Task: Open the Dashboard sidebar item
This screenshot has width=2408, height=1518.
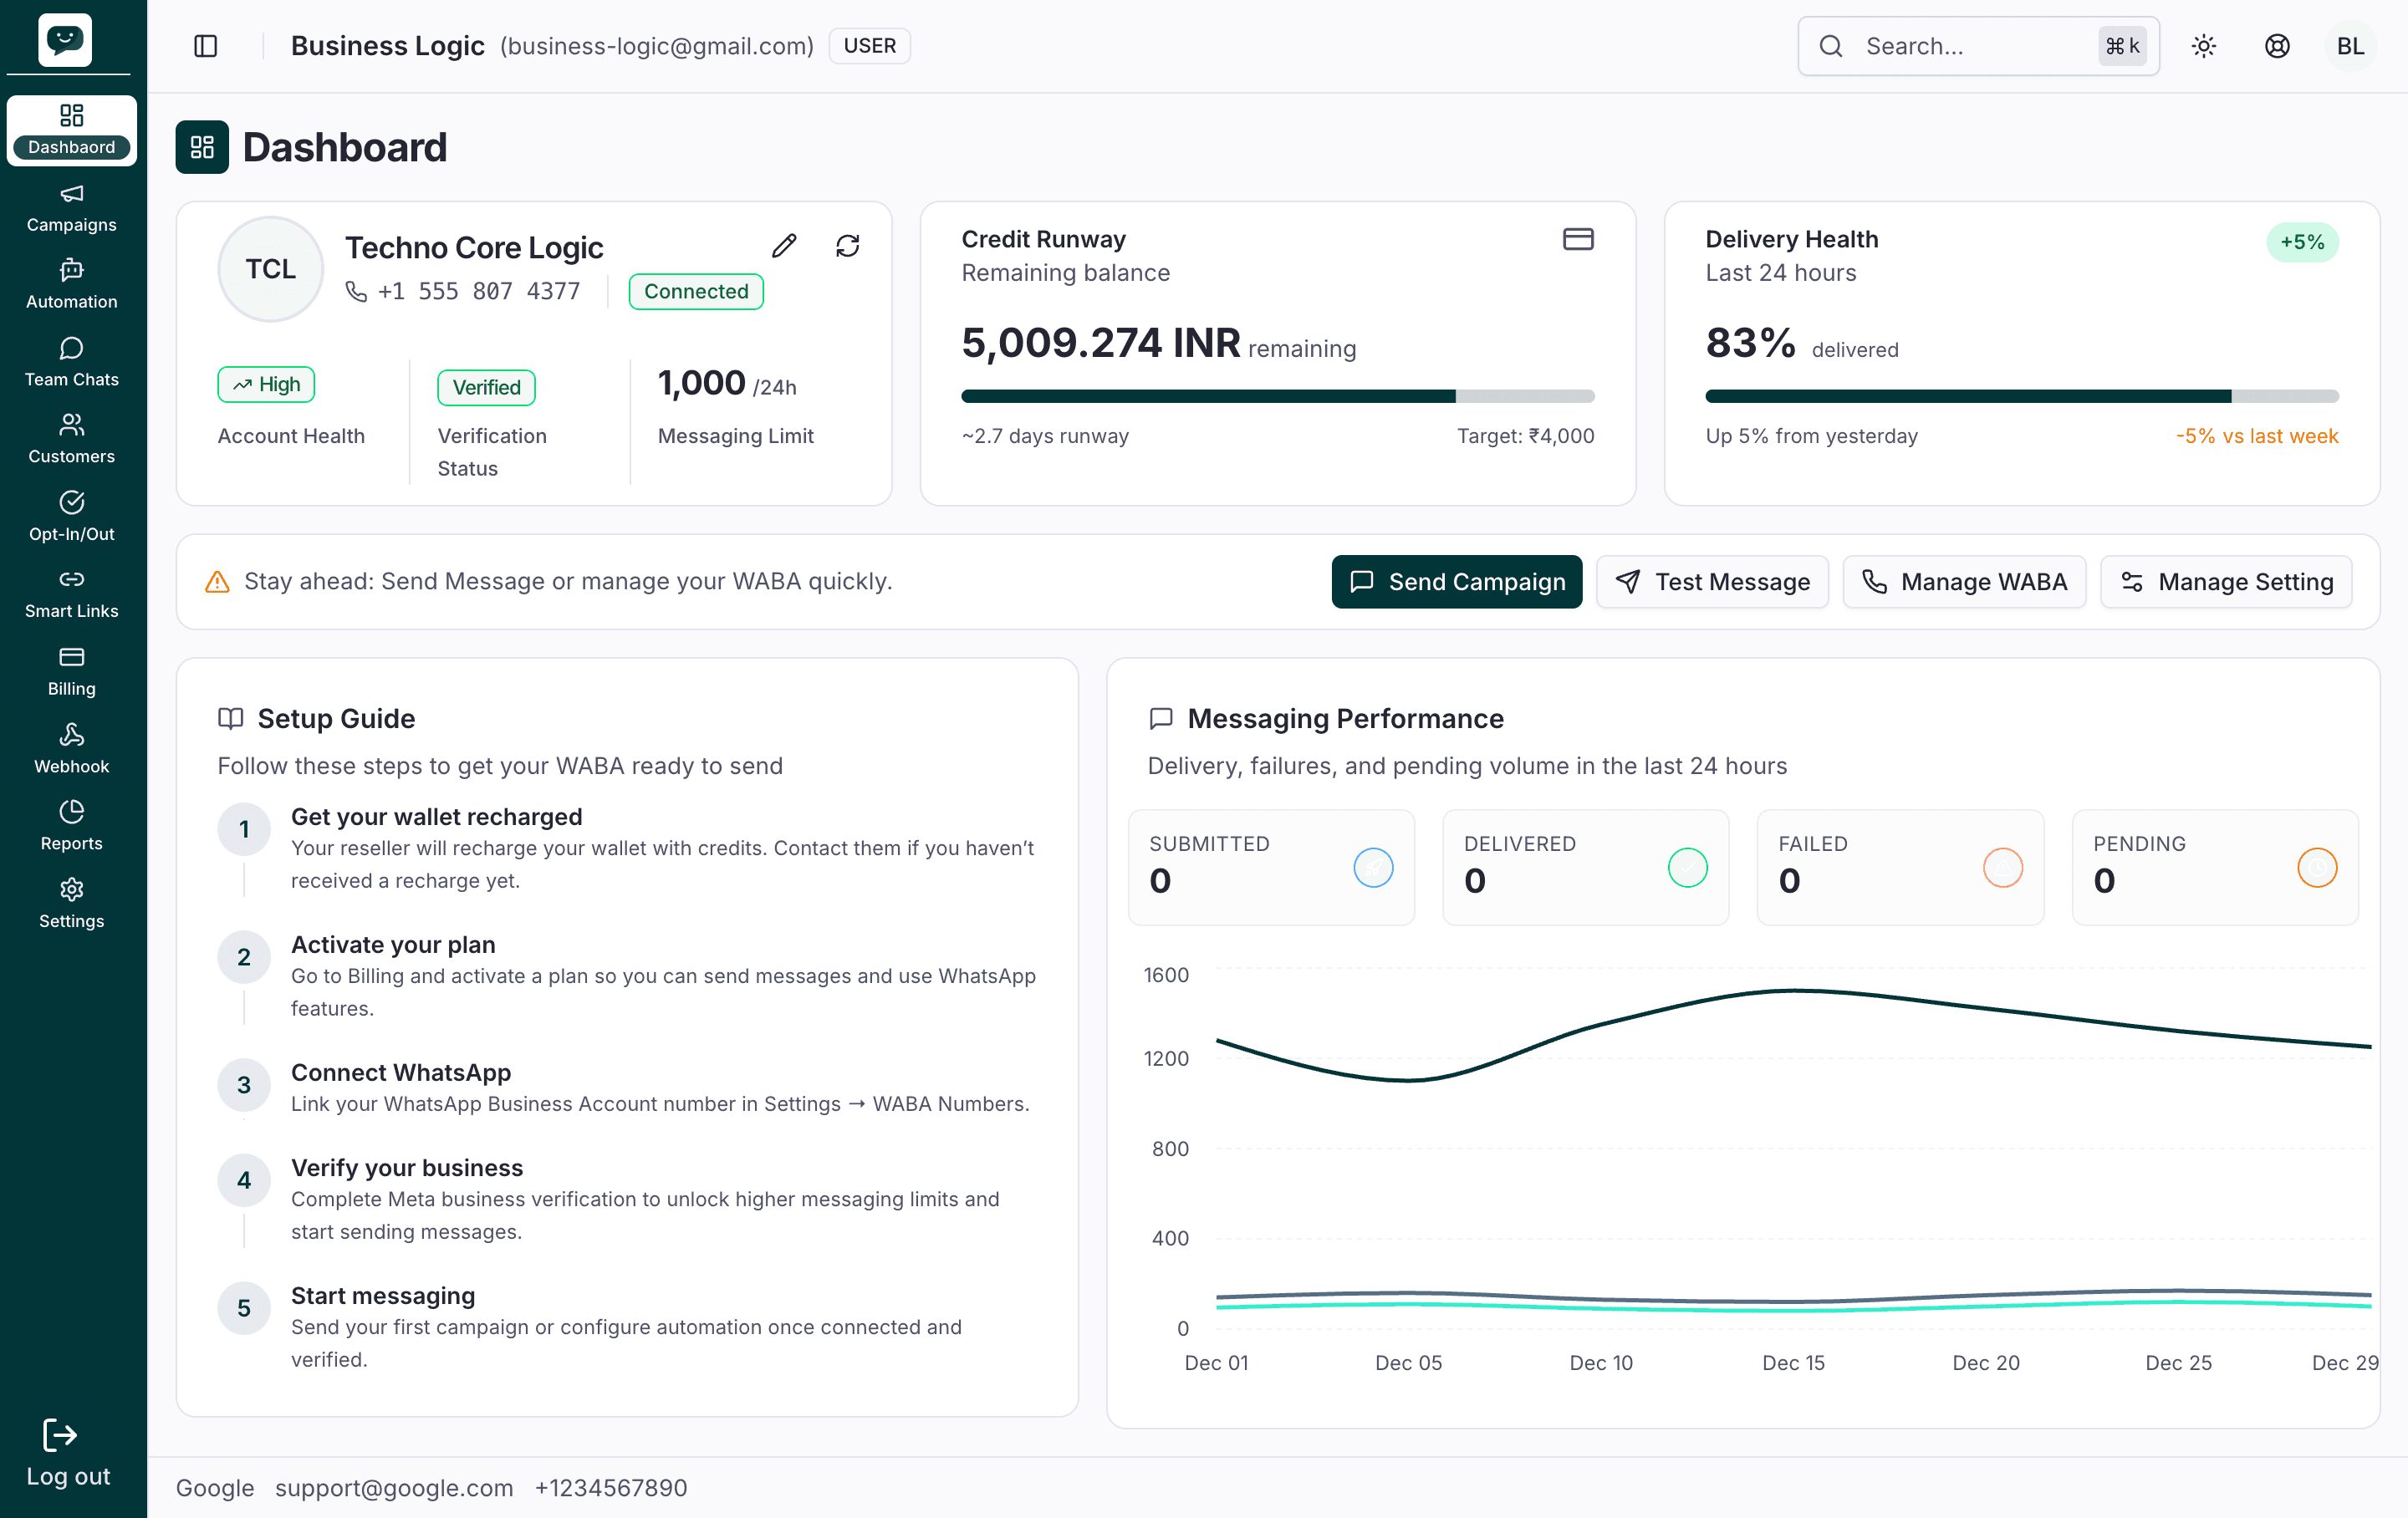Action: 72,130
